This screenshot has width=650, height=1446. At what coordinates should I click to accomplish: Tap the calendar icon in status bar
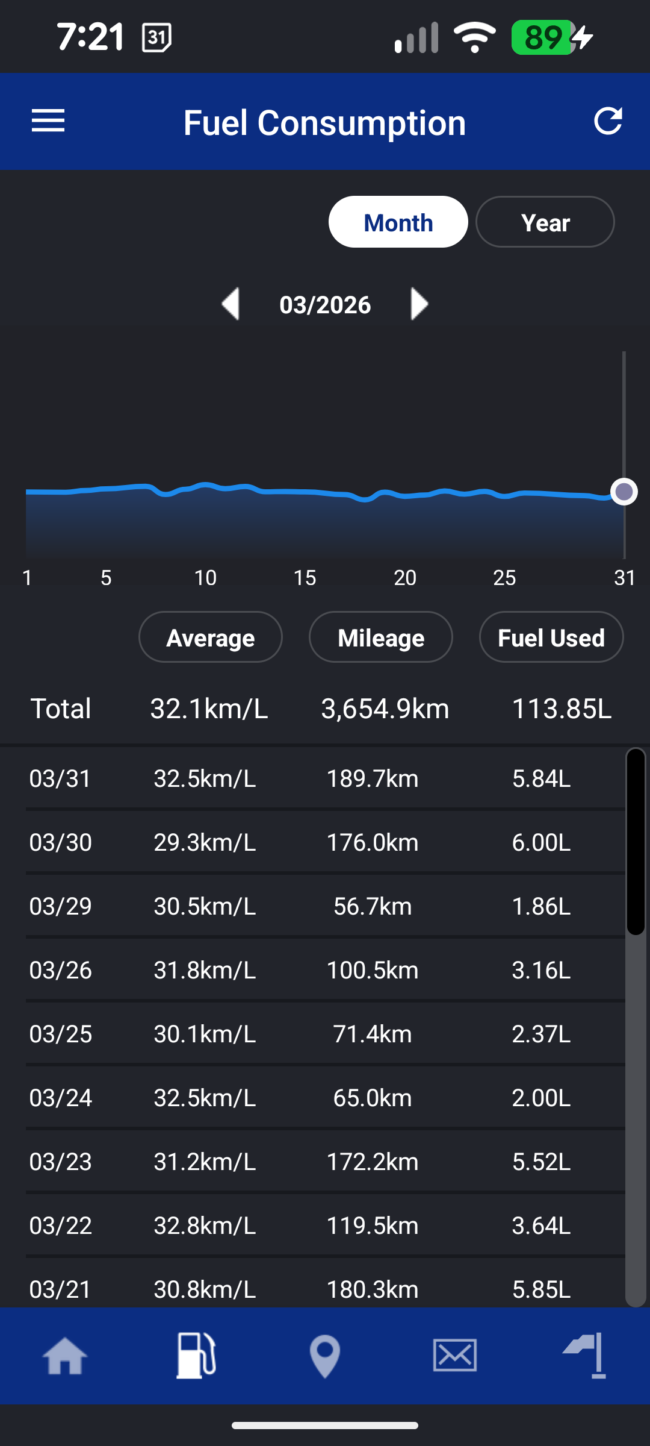point(156,37)
